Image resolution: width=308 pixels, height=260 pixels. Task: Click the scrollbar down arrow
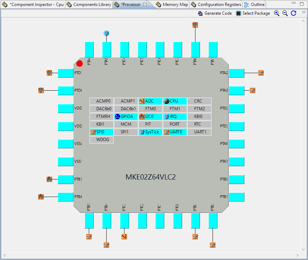click(303, 250)
